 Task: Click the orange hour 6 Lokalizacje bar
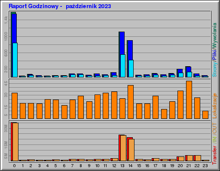coord(64,112)
